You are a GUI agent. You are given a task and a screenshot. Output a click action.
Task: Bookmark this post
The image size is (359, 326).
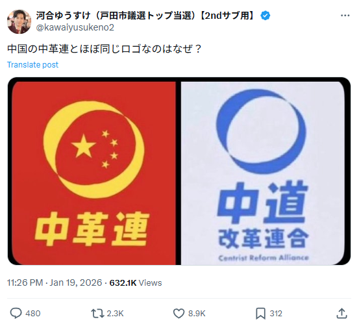click(x=260, y=314)
